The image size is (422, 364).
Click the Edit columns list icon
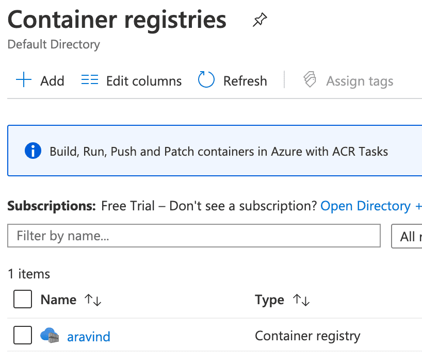(x=90, y=80)
